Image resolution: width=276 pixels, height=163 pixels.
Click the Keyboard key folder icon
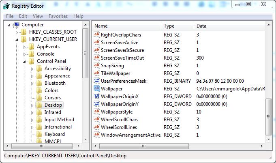point(39,134)
